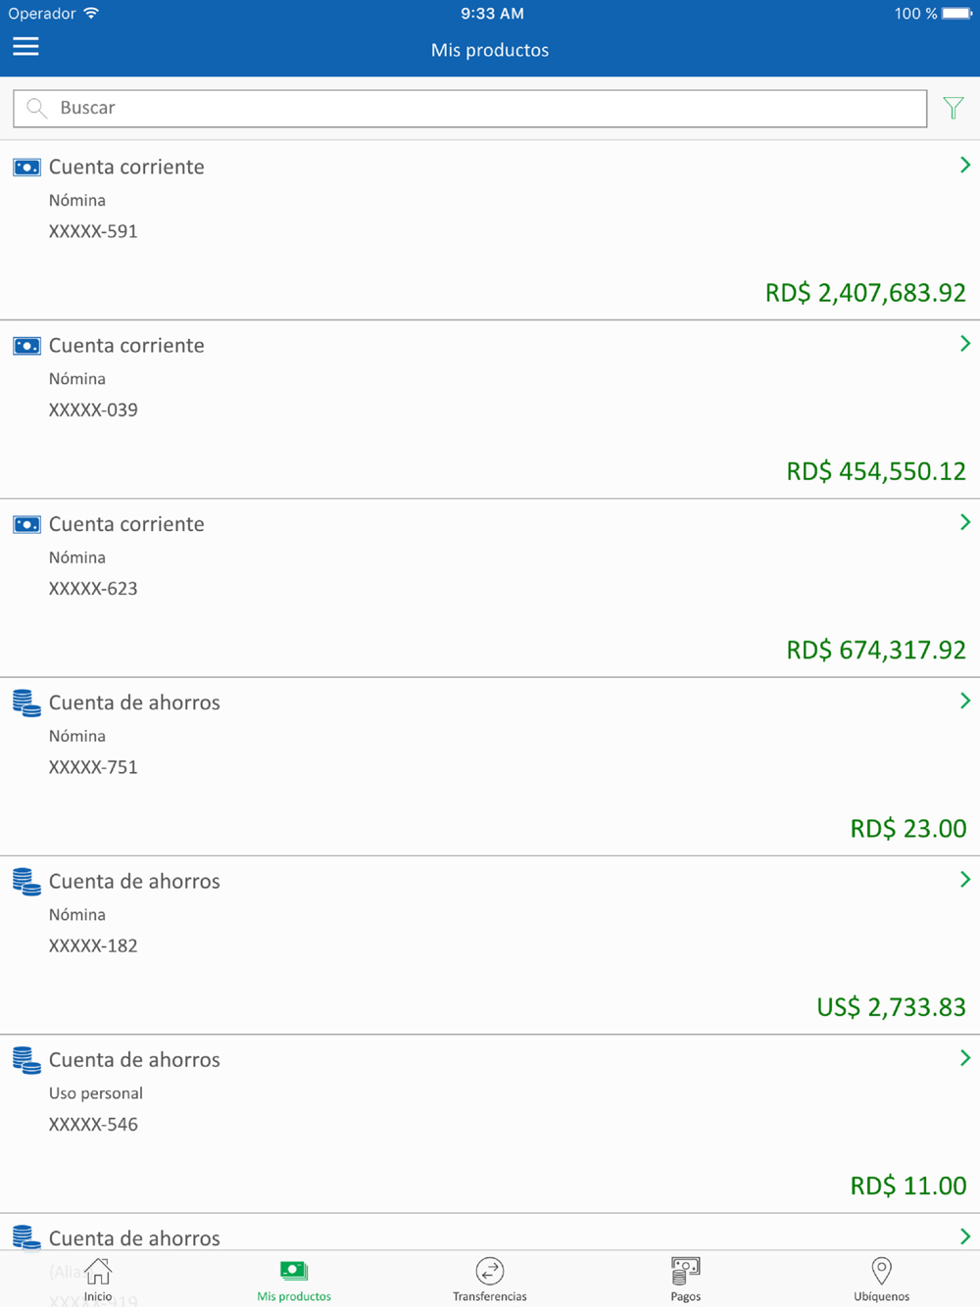Open balance US$ 2,733.83

click(891, 1007)
